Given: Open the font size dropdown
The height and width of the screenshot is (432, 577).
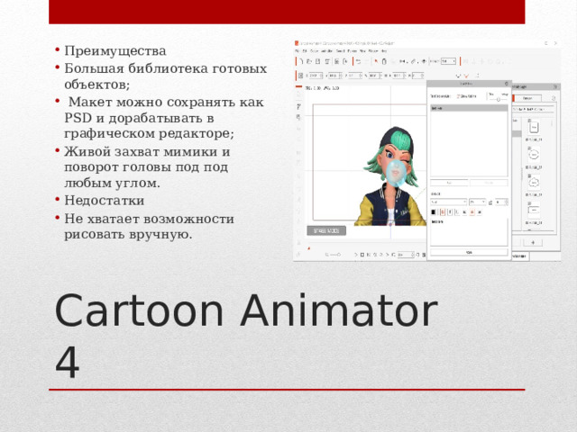Looking at the screenshot, I should click(x=477, y=202).
